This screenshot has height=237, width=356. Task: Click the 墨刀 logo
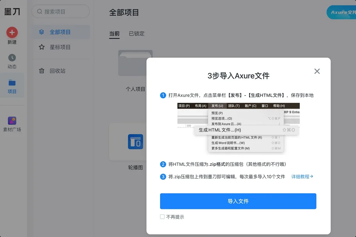click(x=12, y=12)
